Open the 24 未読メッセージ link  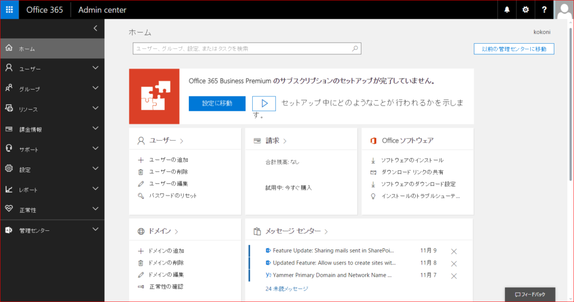coord(286,289)
